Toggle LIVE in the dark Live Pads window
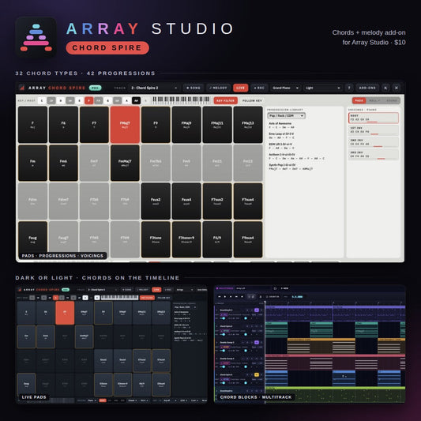The width and height of the screenshot is (421, 421). (x=156, y=290)
